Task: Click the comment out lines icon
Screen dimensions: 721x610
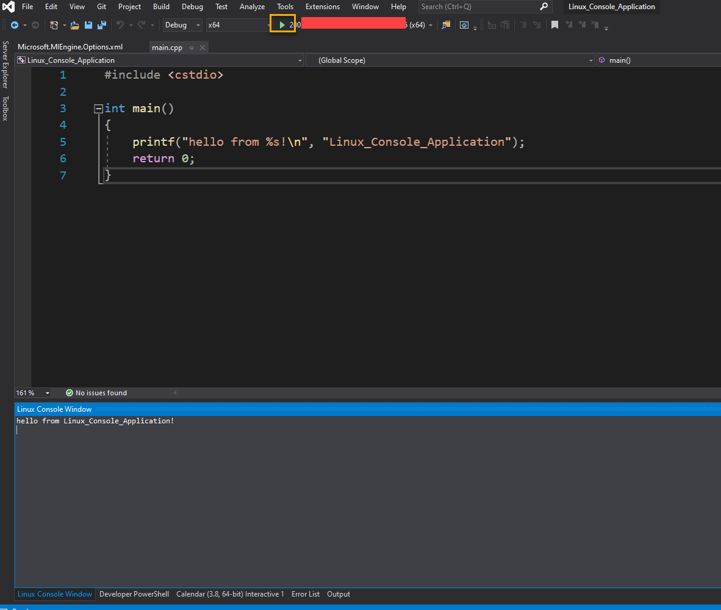Action: [x=523, y=25]
